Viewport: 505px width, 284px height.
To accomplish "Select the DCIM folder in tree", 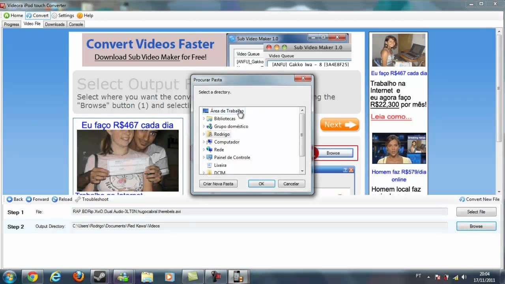I will (x=219, y=172).
